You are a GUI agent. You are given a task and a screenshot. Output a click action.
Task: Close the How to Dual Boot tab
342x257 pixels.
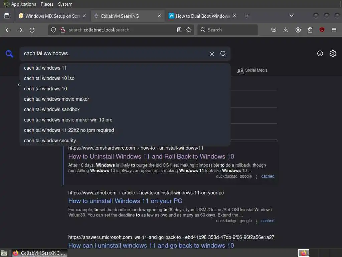click(234, 16)
